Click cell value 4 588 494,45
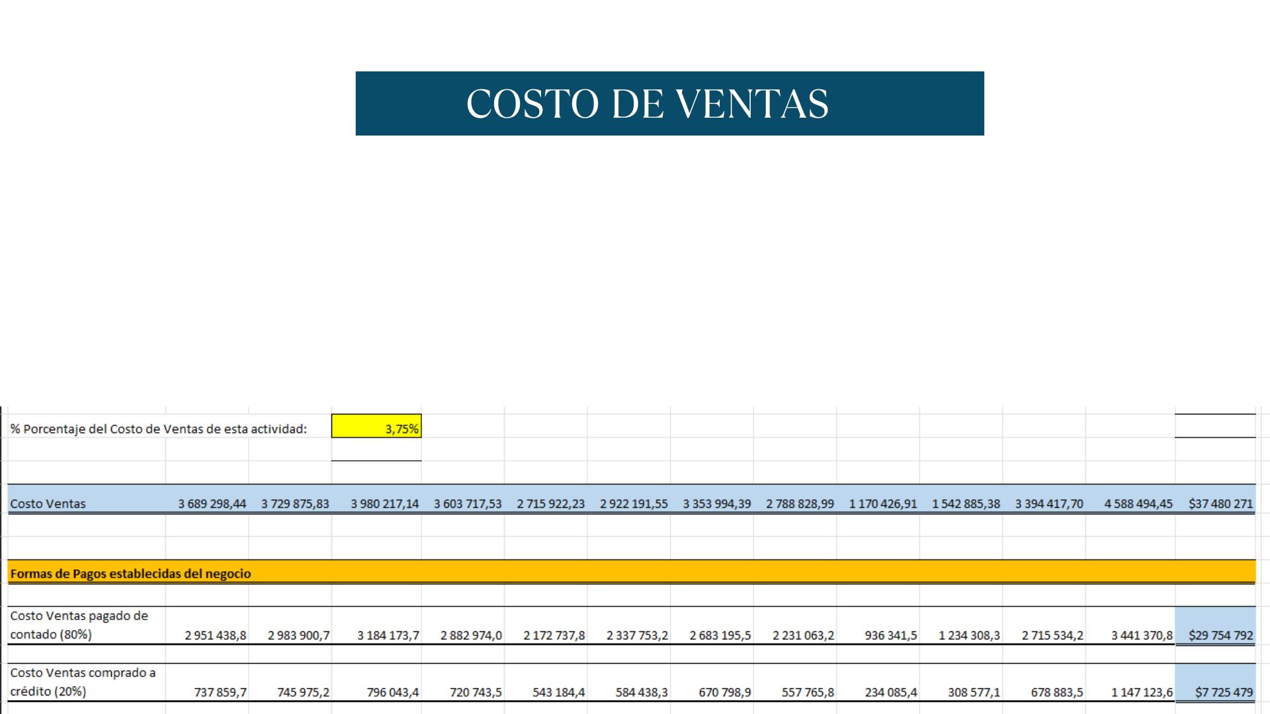 coord(1138,504)
